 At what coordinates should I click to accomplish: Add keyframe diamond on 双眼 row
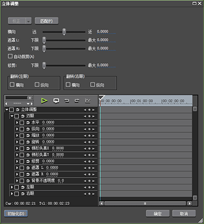[x=89, y=116]
